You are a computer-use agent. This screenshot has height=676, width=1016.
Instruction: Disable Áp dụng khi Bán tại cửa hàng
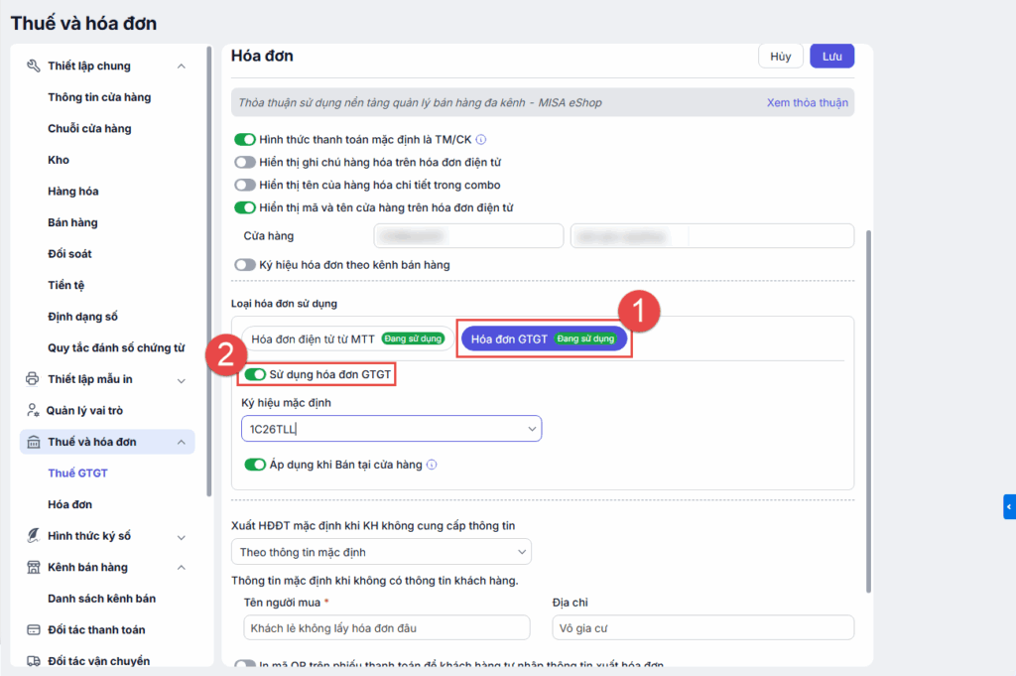(x=255, y=464)
